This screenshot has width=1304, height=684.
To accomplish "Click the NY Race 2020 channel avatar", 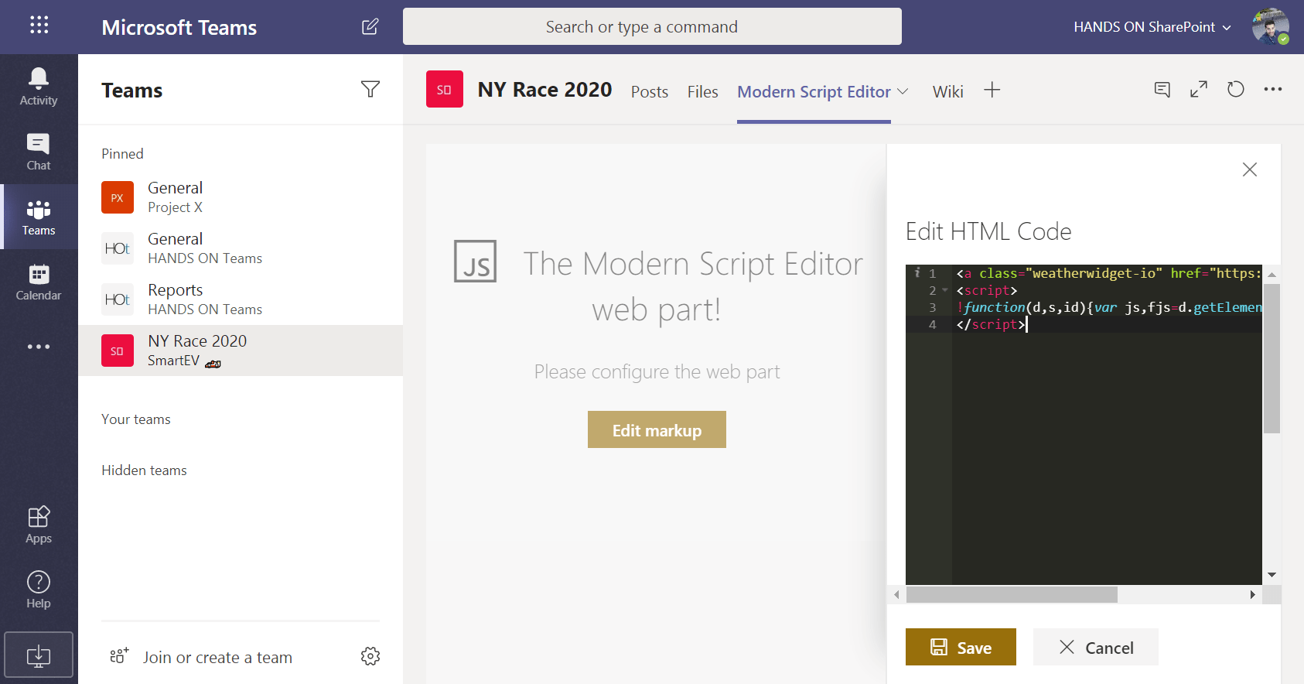I will click(x=445, y=89).
